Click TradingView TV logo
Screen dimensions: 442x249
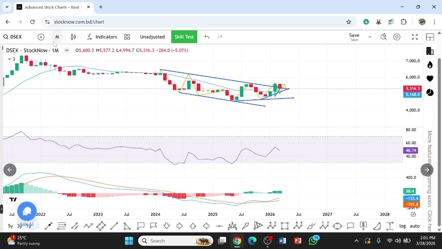pos(13,200)
